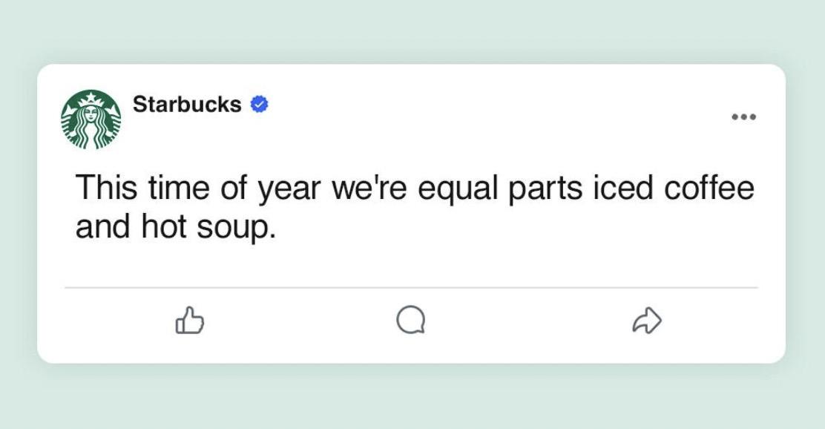Open the Starbucks profile name link
Screen dimensions: 825x429
click(187, 104)
